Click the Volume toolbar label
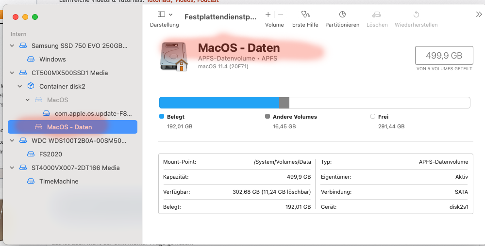Image resolution: width=485 pixels, height=246 pixels. tap(274, 25)
